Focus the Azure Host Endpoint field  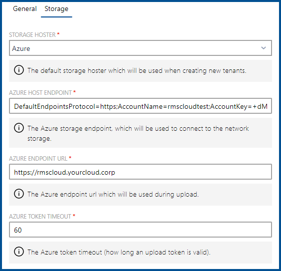pos(140,106)
